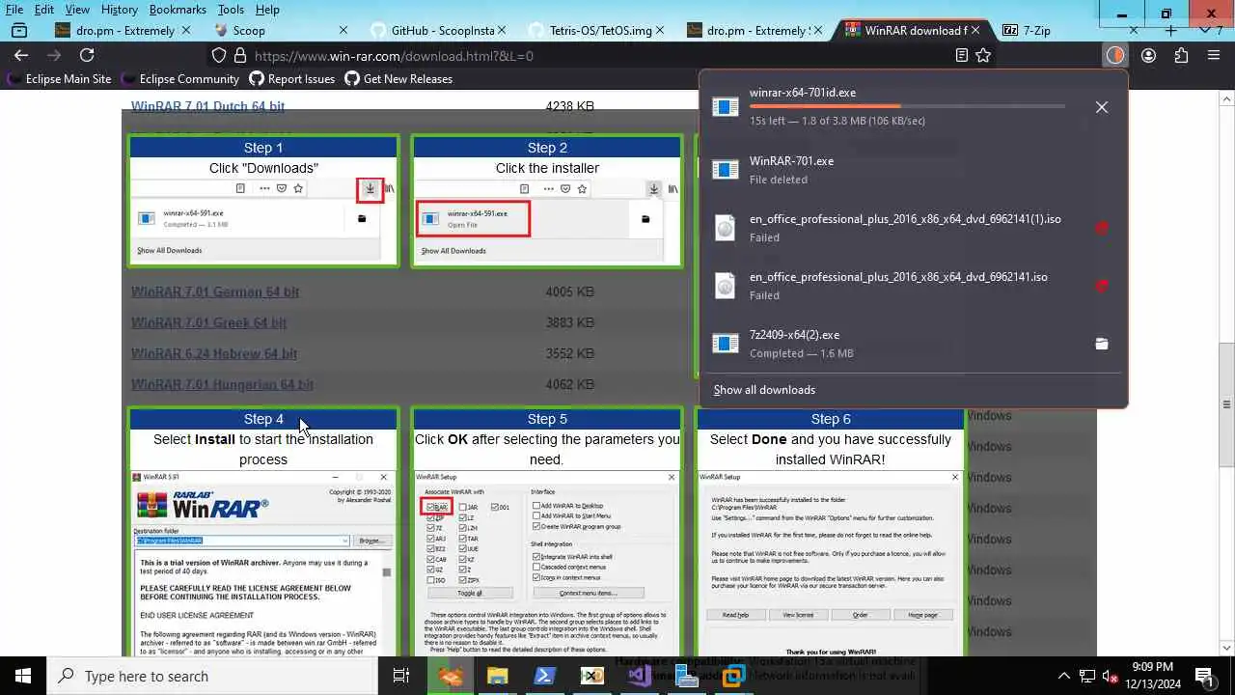Reload the current page
Viewport: 1235px width, 695px height.
87,55
